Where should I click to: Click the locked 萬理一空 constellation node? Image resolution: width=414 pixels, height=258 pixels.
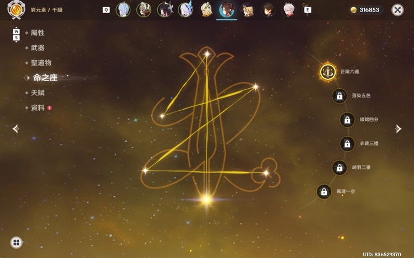point(324,191)
